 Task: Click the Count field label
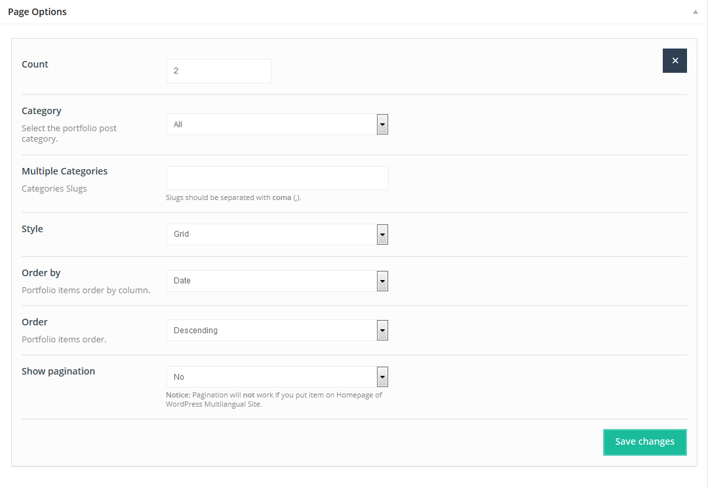35,64
